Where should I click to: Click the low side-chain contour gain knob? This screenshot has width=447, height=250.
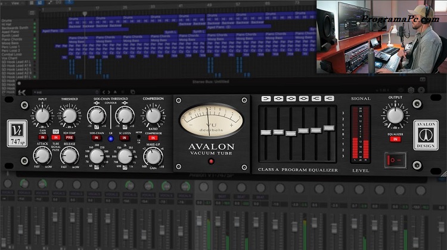97,115
